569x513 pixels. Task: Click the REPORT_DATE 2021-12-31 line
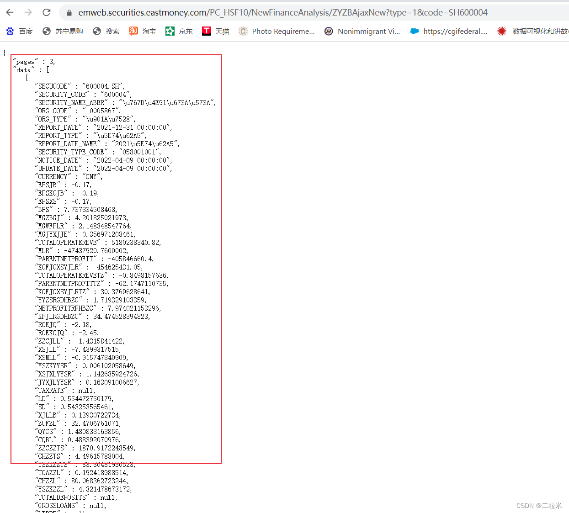[x=104, y=127]
